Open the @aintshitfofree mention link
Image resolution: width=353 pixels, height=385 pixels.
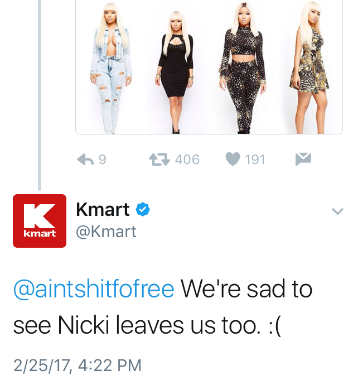[94, 289]
